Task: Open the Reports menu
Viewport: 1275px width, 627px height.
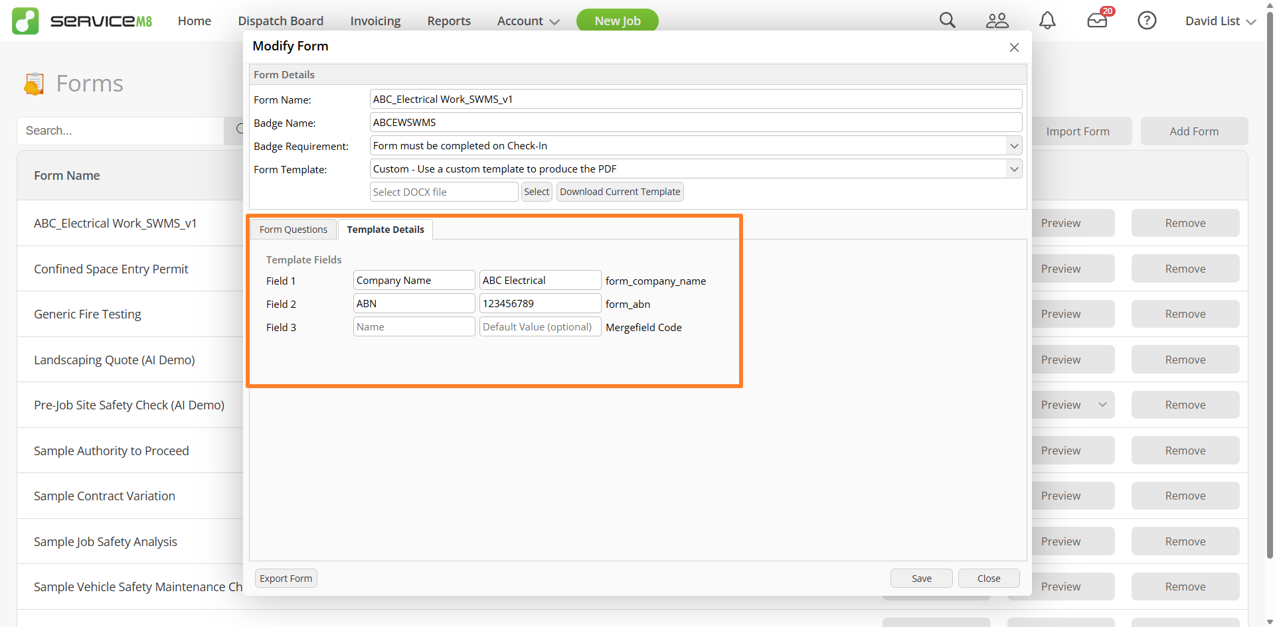Action: pos(449,21)
